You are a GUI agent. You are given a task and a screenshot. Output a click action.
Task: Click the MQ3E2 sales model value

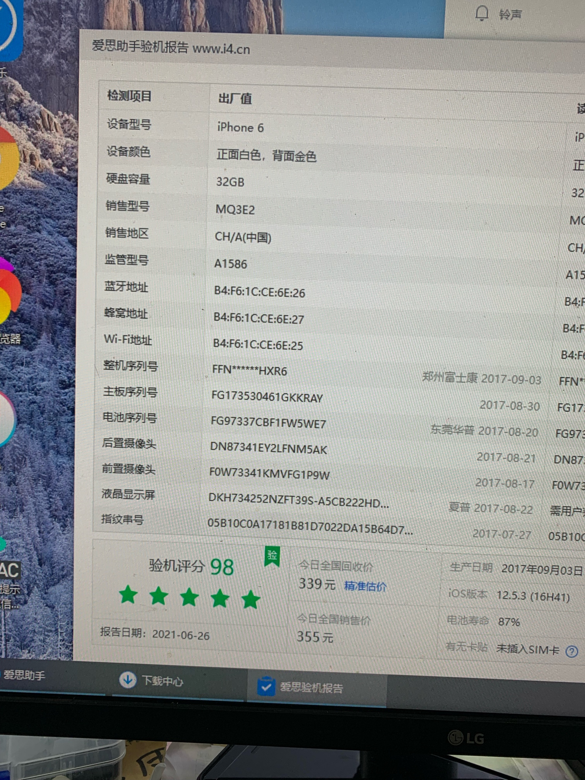pyautogui.click(x=235, y=209)
